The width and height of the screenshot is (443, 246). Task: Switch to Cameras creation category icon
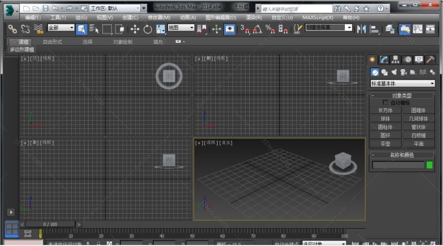403,73
